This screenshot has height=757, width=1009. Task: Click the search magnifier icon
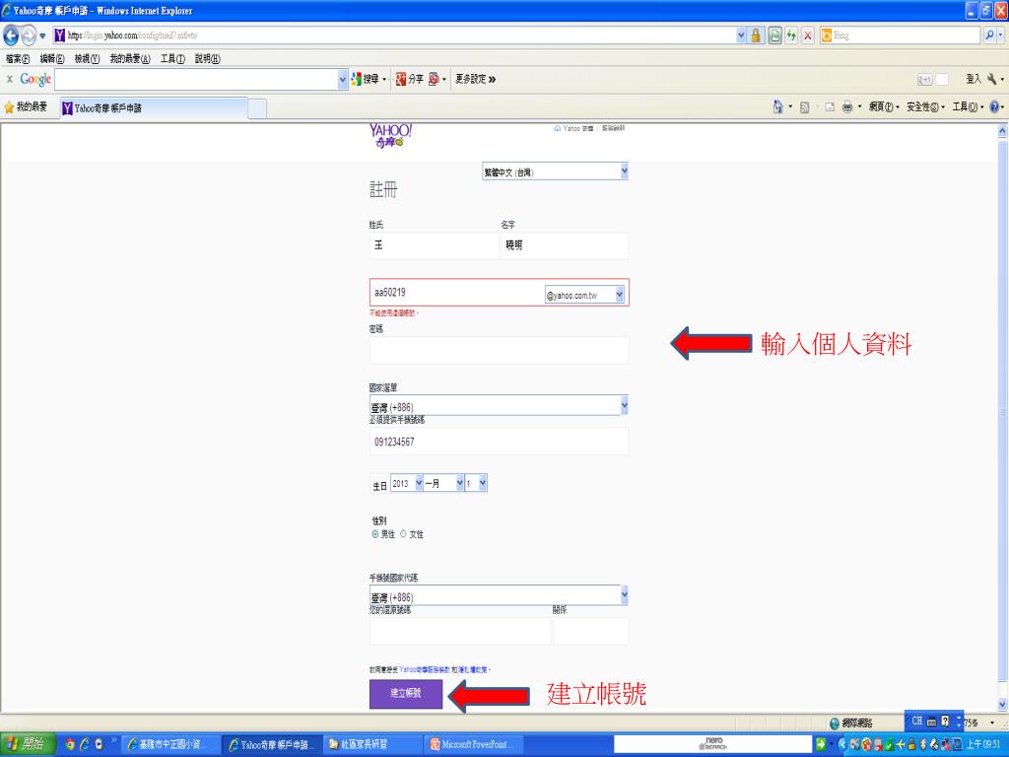989,35
